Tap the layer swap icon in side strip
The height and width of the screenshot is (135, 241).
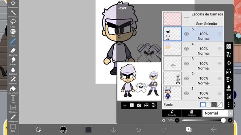click(229, 55)
